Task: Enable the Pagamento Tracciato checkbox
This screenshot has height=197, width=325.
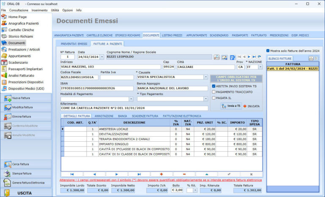Action: [x=214, y=92]
